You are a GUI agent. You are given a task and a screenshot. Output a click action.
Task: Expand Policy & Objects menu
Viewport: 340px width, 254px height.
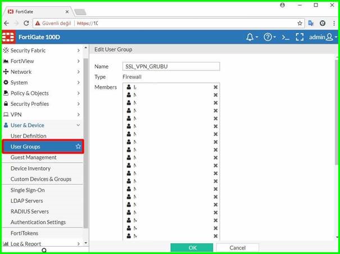coord(42,93)
